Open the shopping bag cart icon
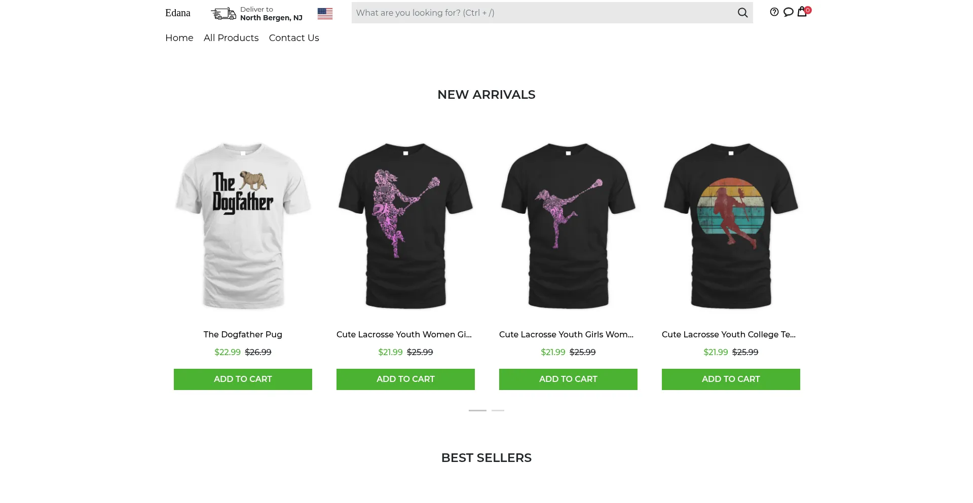 click(802, 12)
